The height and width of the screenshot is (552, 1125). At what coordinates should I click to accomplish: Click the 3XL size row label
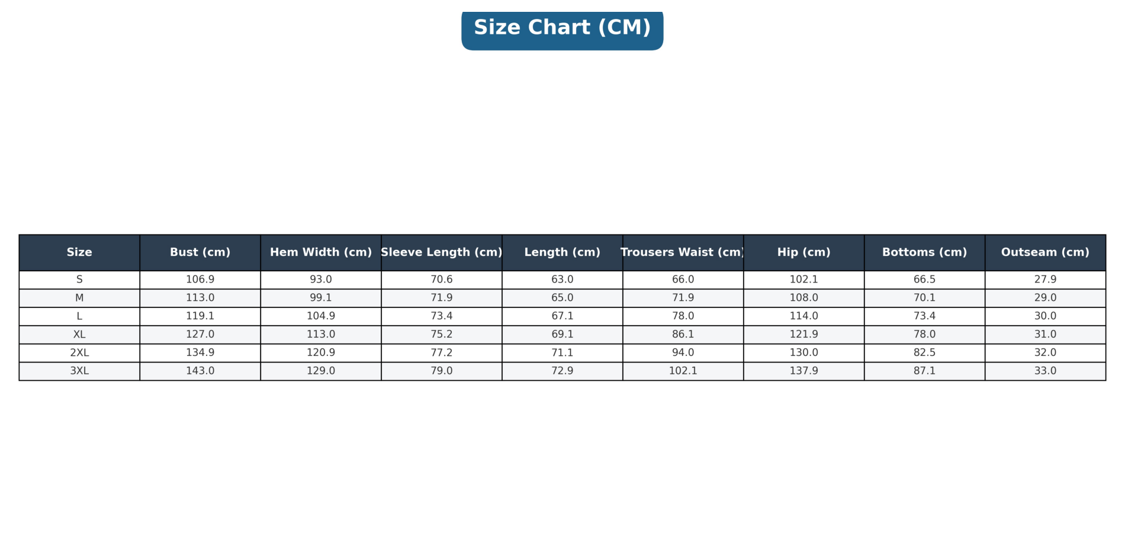[x=79, y=371]
